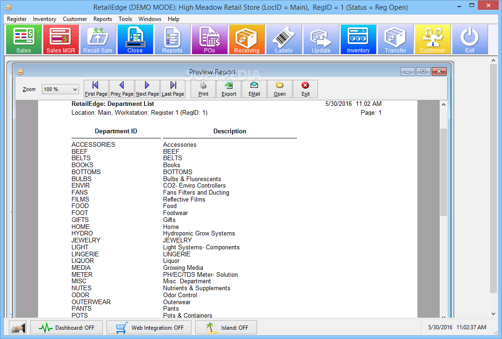Click the Department ID column header
The height and width of the screenshot is (339, 502).
[116, 131]
